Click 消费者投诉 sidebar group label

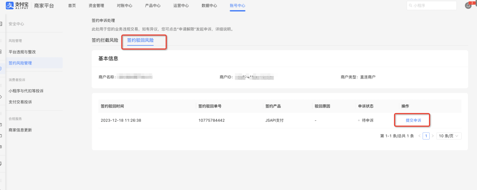click(x=17, y=80)
